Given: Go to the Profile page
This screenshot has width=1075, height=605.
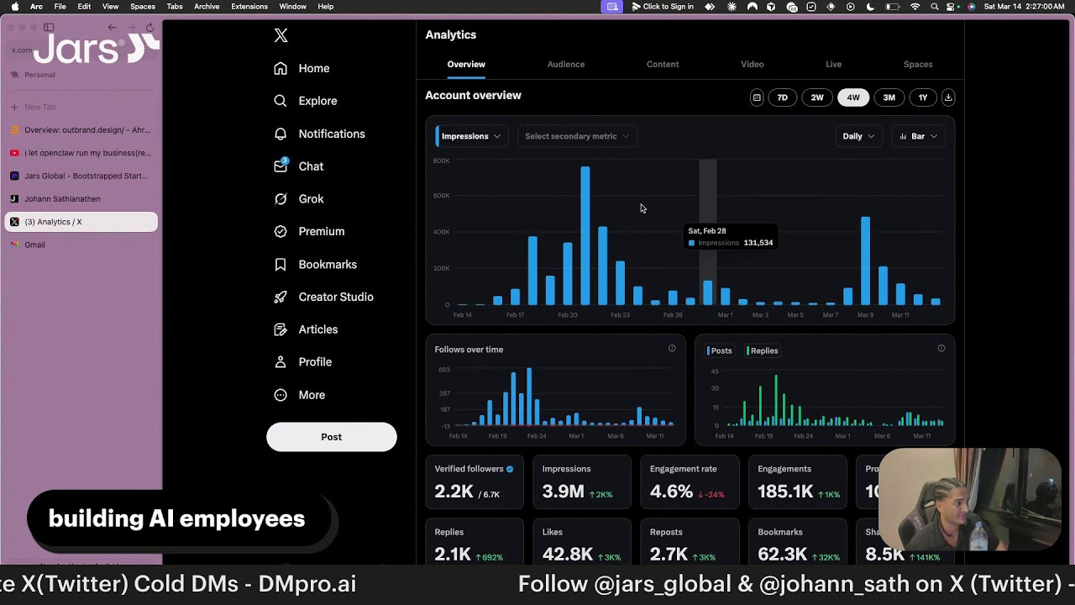Looking at the screenshot, I should tap(302, 362).
